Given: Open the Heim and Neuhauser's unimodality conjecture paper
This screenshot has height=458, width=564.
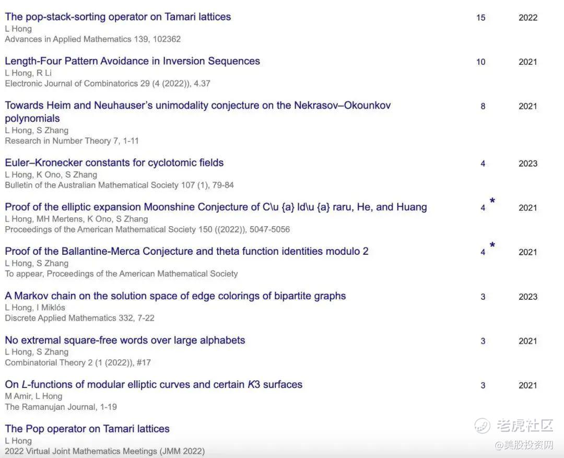Looking at the screenshot, I should pyautogui.click(x=197, y=105).
